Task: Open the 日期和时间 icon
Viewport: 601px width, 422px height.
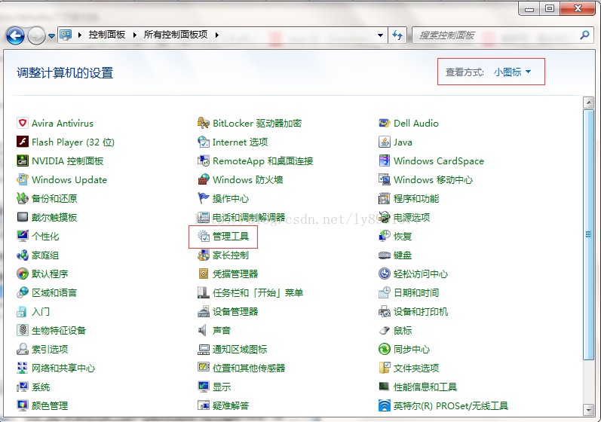Action: 385,293
